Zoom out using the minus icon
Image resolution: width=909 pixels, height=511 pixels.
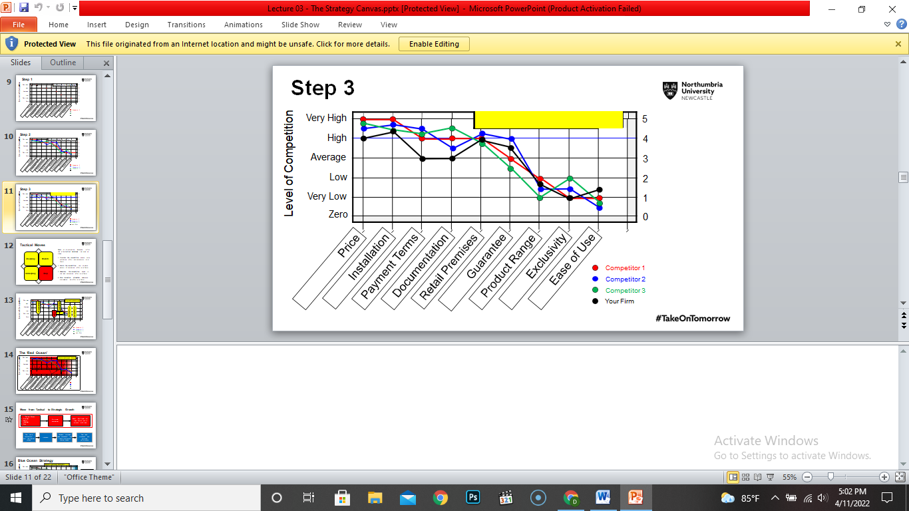pyautogui.click(x=807, y=477)
